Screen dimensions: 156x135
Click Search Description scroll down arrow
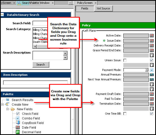click(65, 58)
